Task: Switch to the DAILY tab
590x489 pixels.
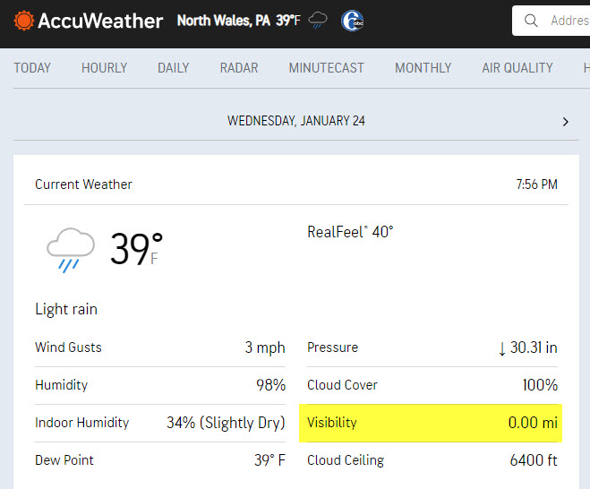Action: (x=173, y=68)
